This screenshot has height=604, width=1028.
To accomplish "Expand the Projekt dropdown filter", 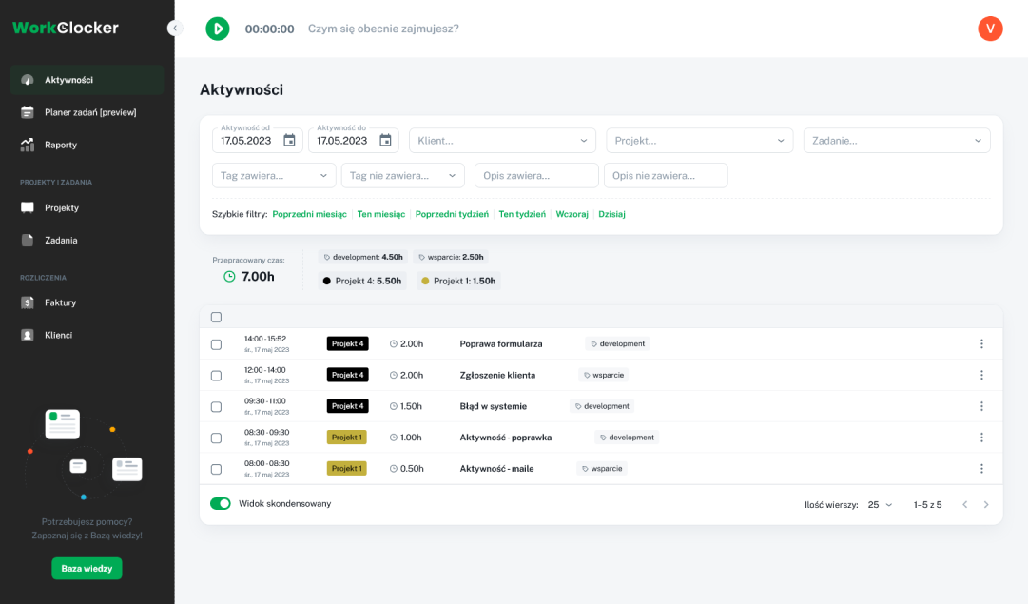I will coord(699,141).
